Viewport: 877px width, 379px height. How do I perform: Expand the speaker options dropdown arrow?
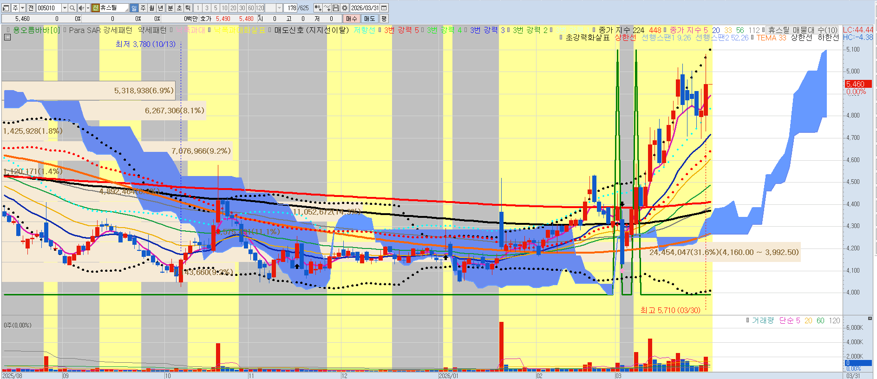click(x=88, y=8)
